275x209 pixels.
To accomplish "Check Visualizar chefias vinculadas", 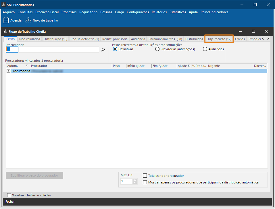I will (9, 195).
